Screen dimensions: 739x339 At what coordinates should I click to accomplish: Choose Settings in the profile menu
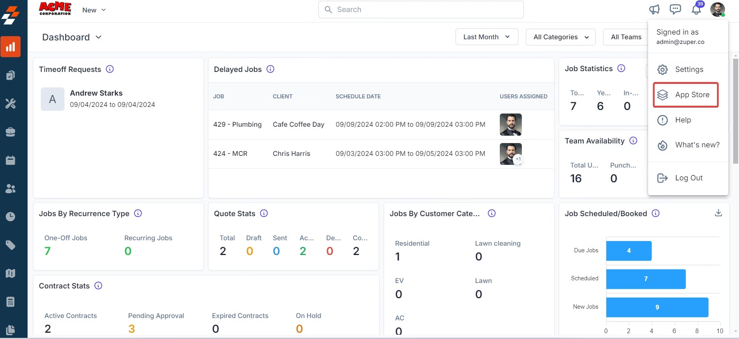686,69
